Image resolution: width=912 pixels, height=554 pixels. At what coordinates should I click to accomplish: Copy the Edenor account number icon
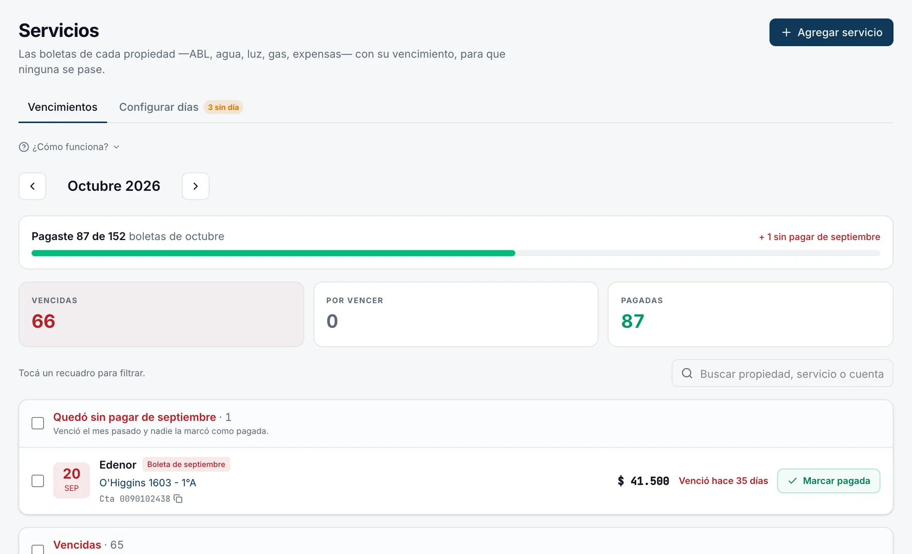point(178,499)
